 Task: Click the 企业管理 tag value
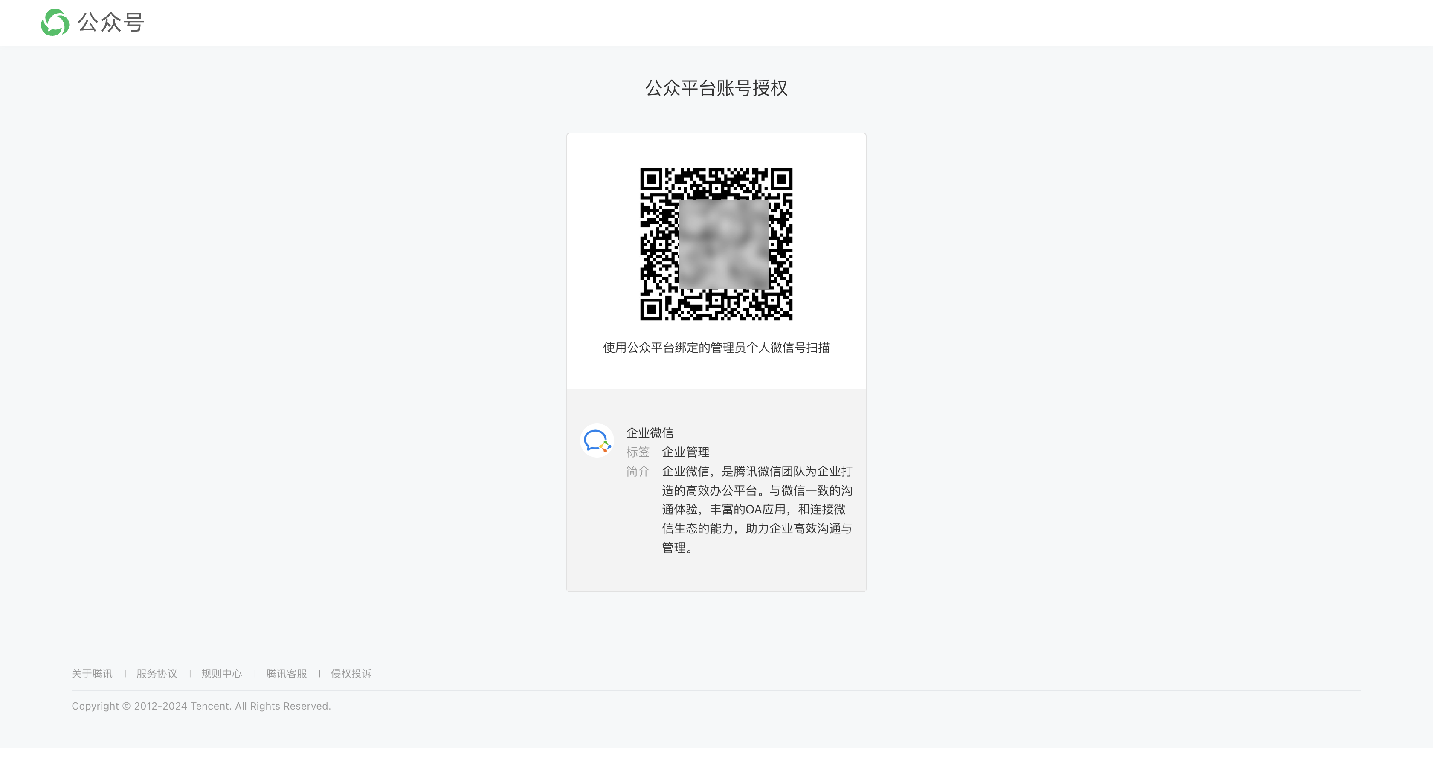pos(685,452)
